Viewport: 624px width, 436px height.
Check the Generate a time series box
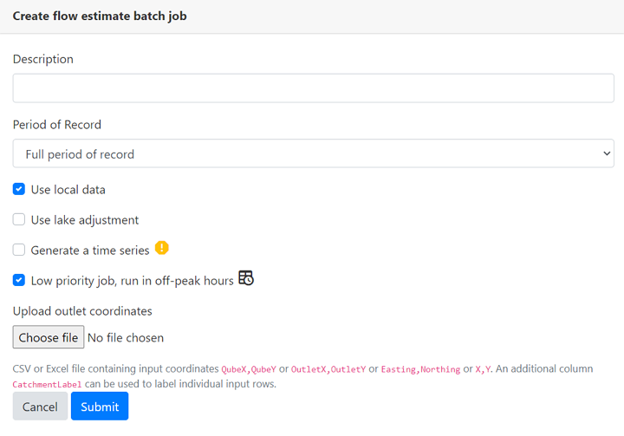(19, 250)
